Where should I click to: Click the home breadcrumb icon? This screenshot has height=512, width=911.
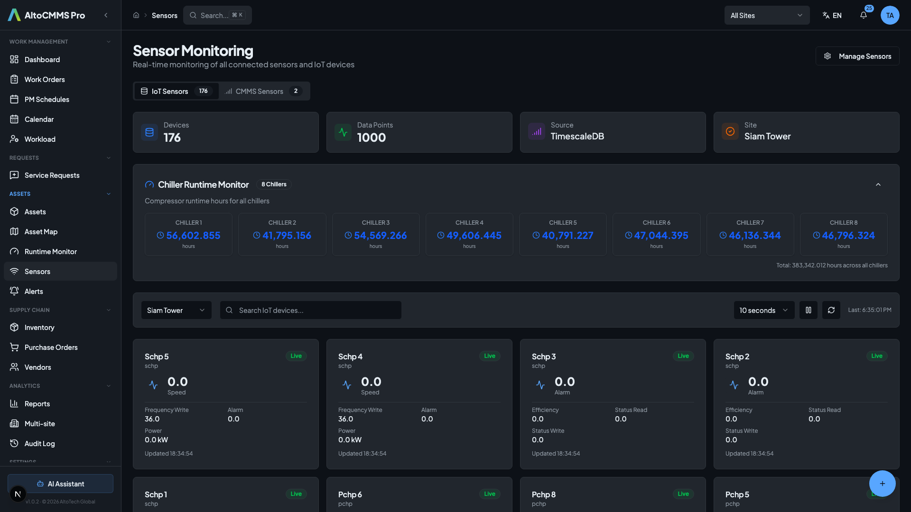pos(136,15)
